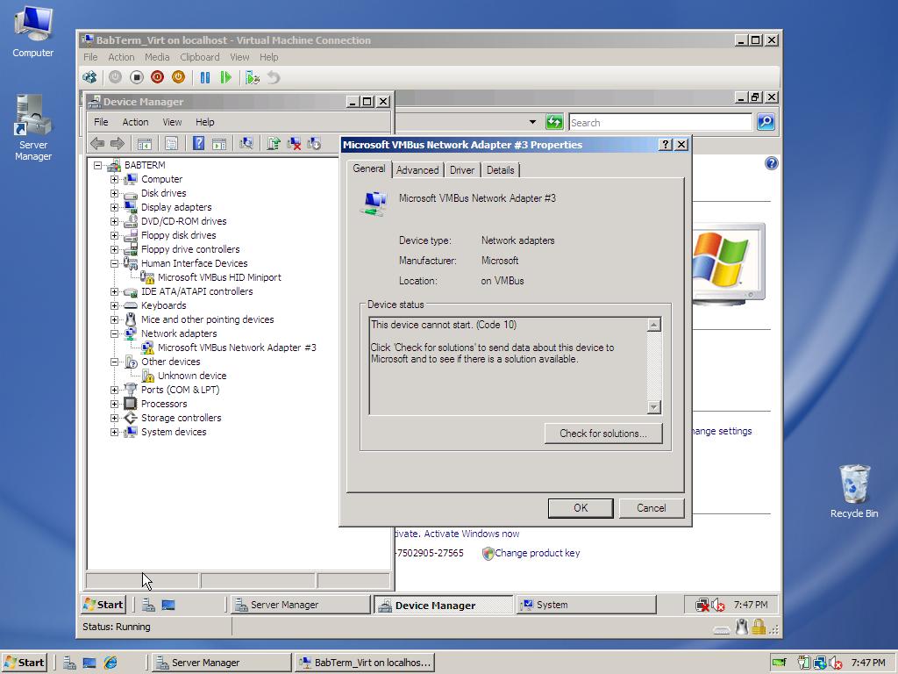The width and height of the screenshot is (898, 674).
Task: Pause the virtual machine
Action: tap(205, 77)
